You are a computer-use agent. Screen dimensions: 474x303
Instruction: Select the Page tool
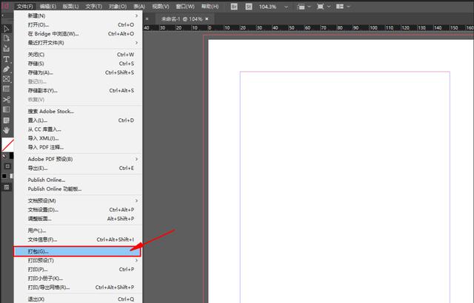(x=7, y=38)
